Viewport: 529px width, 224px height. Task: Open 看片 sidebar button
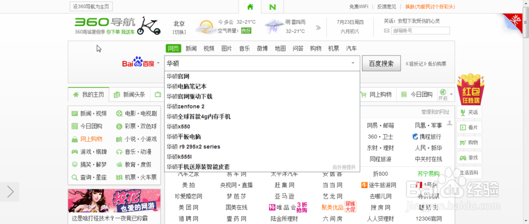pyautogui.click(x=469, y=127)
